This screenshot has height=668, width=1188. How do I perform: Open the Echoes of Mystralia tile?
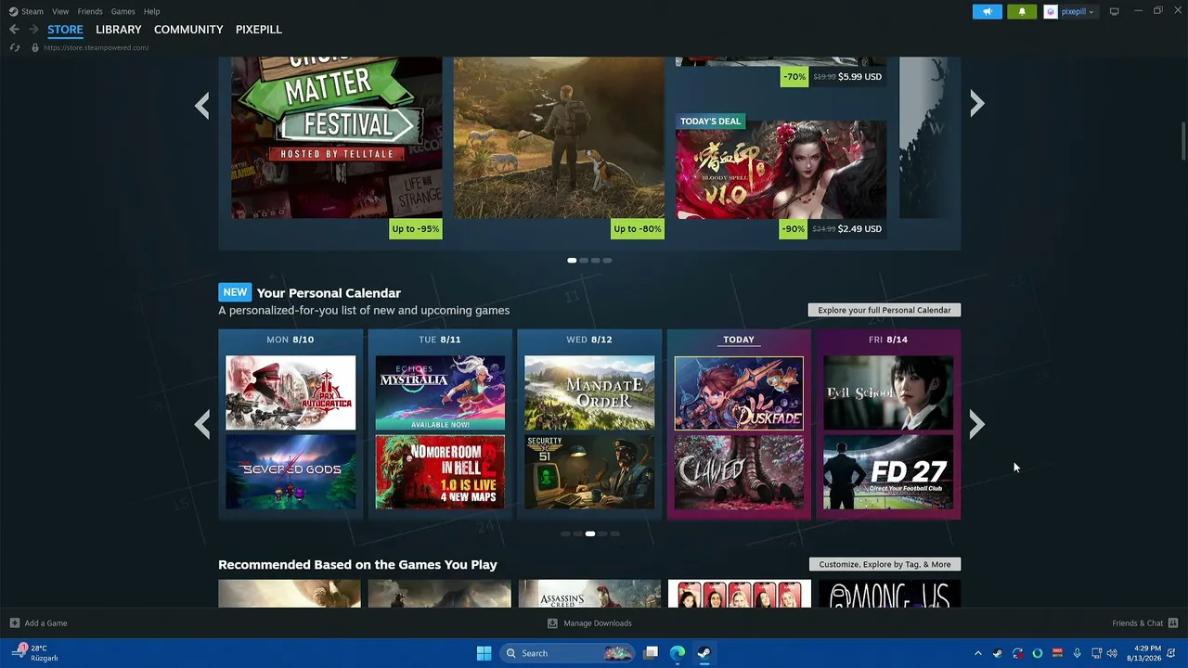click(440, 393)
